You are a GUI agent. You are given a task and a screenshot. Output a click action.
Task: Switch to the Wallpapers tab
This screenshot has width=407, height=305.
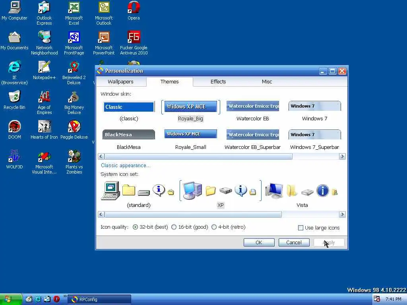(x=120, y=82)
